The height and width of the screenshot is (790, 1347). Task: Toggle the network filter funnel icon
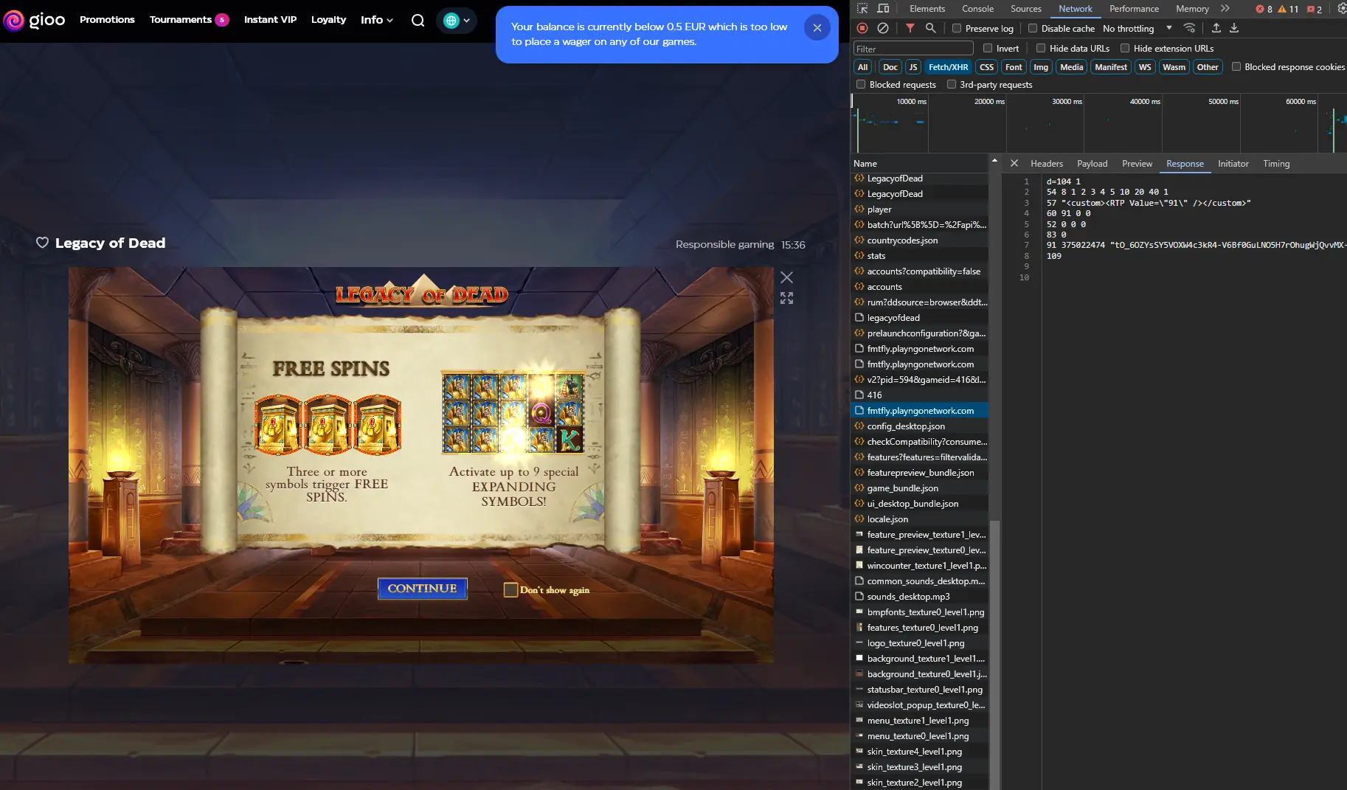point(910,28)
